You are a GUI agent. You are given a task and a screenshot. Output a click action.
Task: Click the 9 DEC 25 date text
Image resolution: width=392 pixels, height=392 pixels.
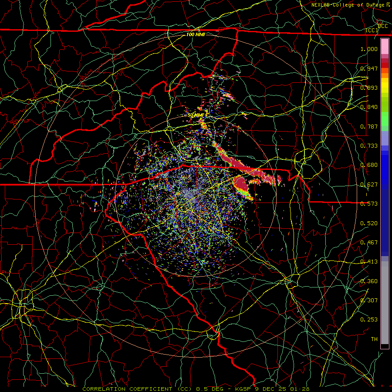coord(270,389)
